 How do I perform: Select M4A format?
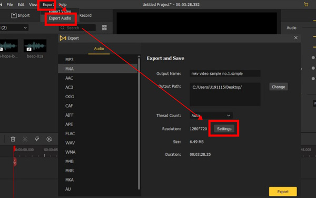click(98, 69)
